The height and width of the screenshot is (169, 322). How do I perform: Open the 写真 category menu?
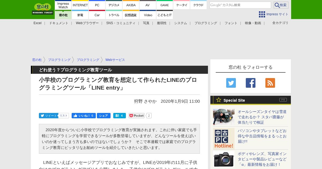[146, 23]
